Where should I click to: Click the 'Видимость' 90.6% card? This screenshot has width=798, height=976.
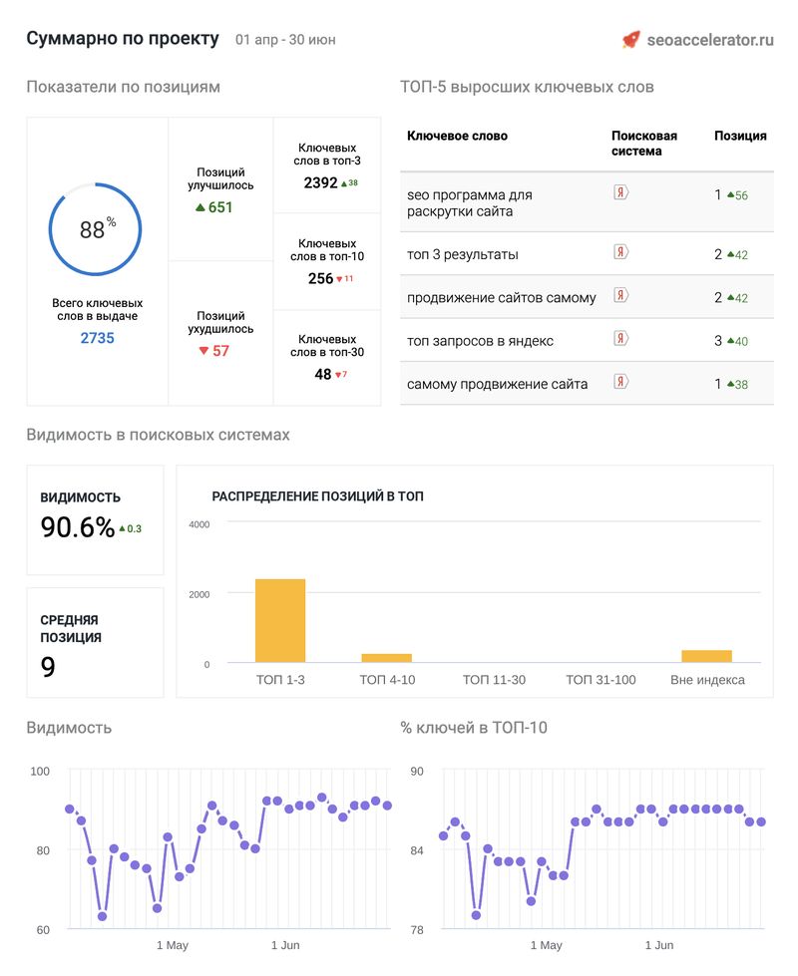click(95, 518)
